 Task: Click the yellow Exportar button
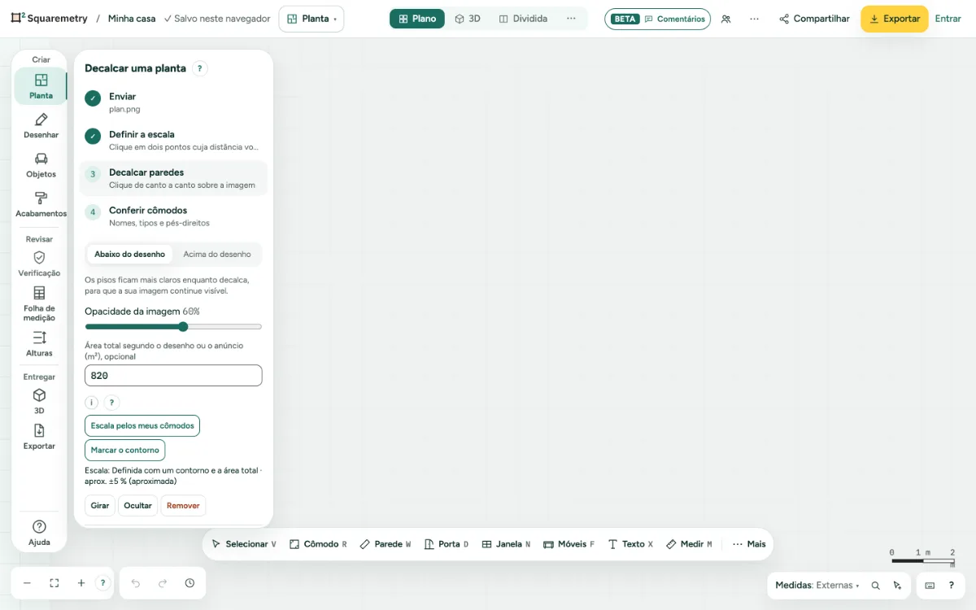[x=895, y=19]
